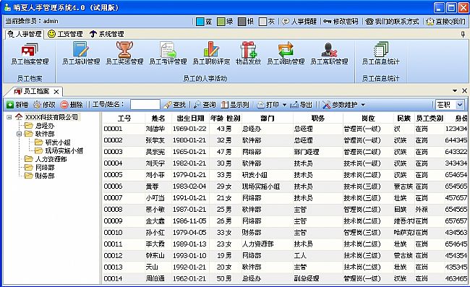Select employee row 00006

285,187
